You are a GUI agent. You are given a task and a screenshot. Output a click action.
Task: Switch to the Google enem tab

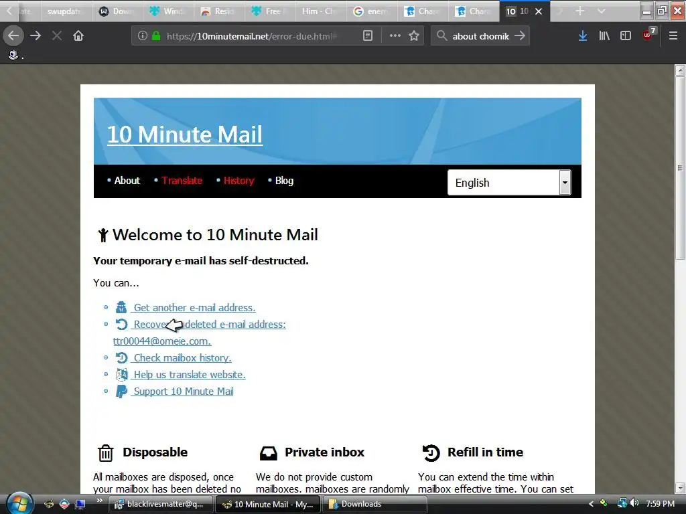click(x=371, y=11)
